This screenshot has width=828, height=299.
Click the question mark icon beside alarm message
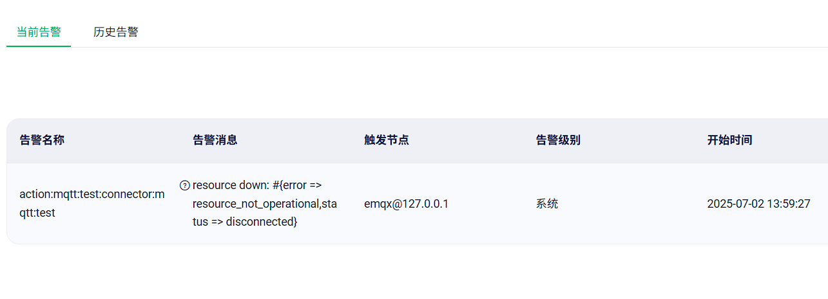(185, 186)
